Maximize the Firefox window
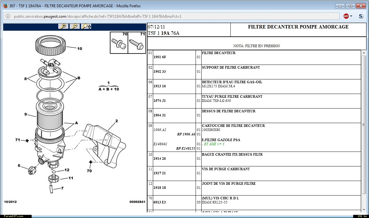Screen dimensions: 369x218 (350, 6)
